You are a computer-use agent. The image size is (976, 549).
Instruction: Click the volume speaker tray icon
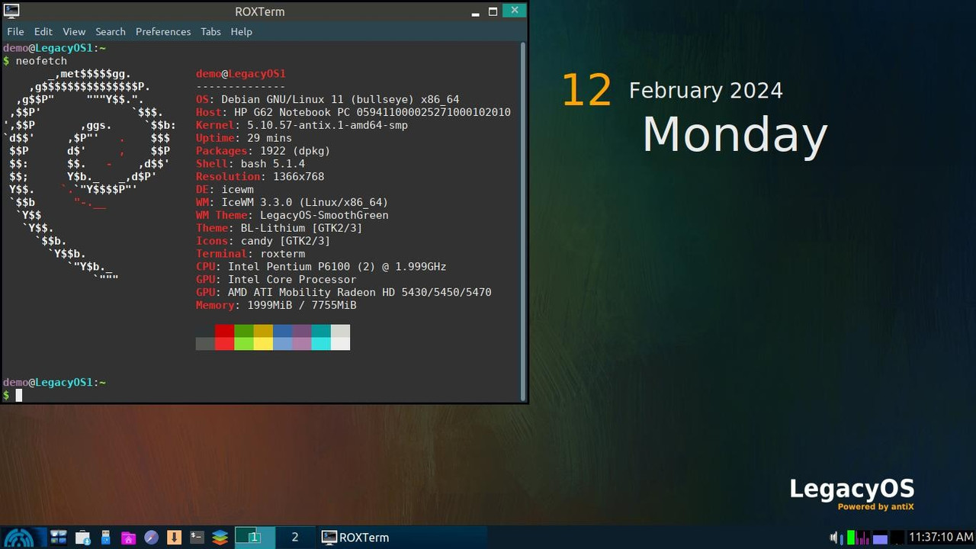pos(835,538)
